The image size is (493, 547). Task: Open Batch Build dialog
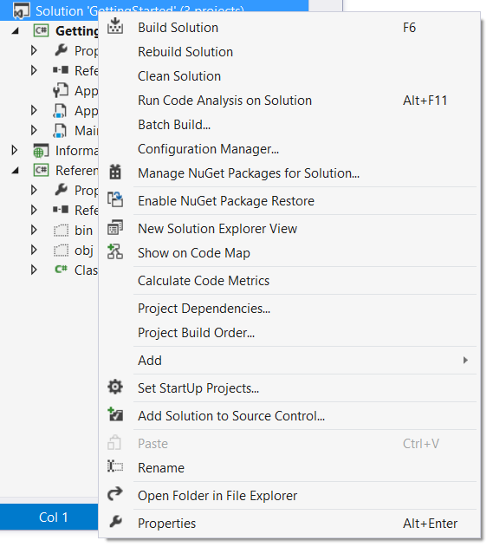289,125
